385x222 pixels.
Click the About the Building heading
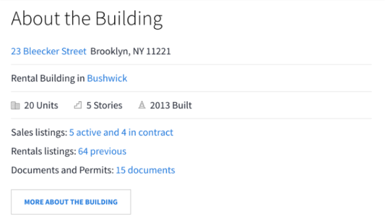[x=86, y=19]
